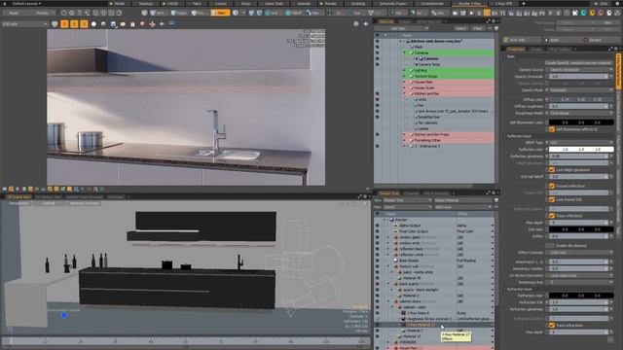Click the funnel filter icon in Item List

496,28
